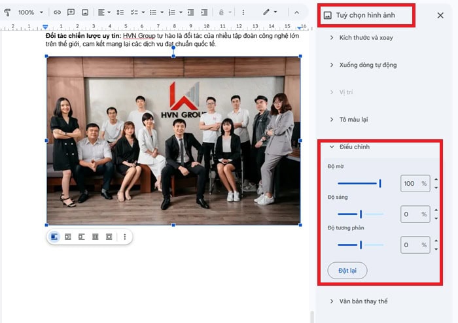458x323 pixels.
Task: Increase Độ mờ with up stepper
Action: point(436,179)
